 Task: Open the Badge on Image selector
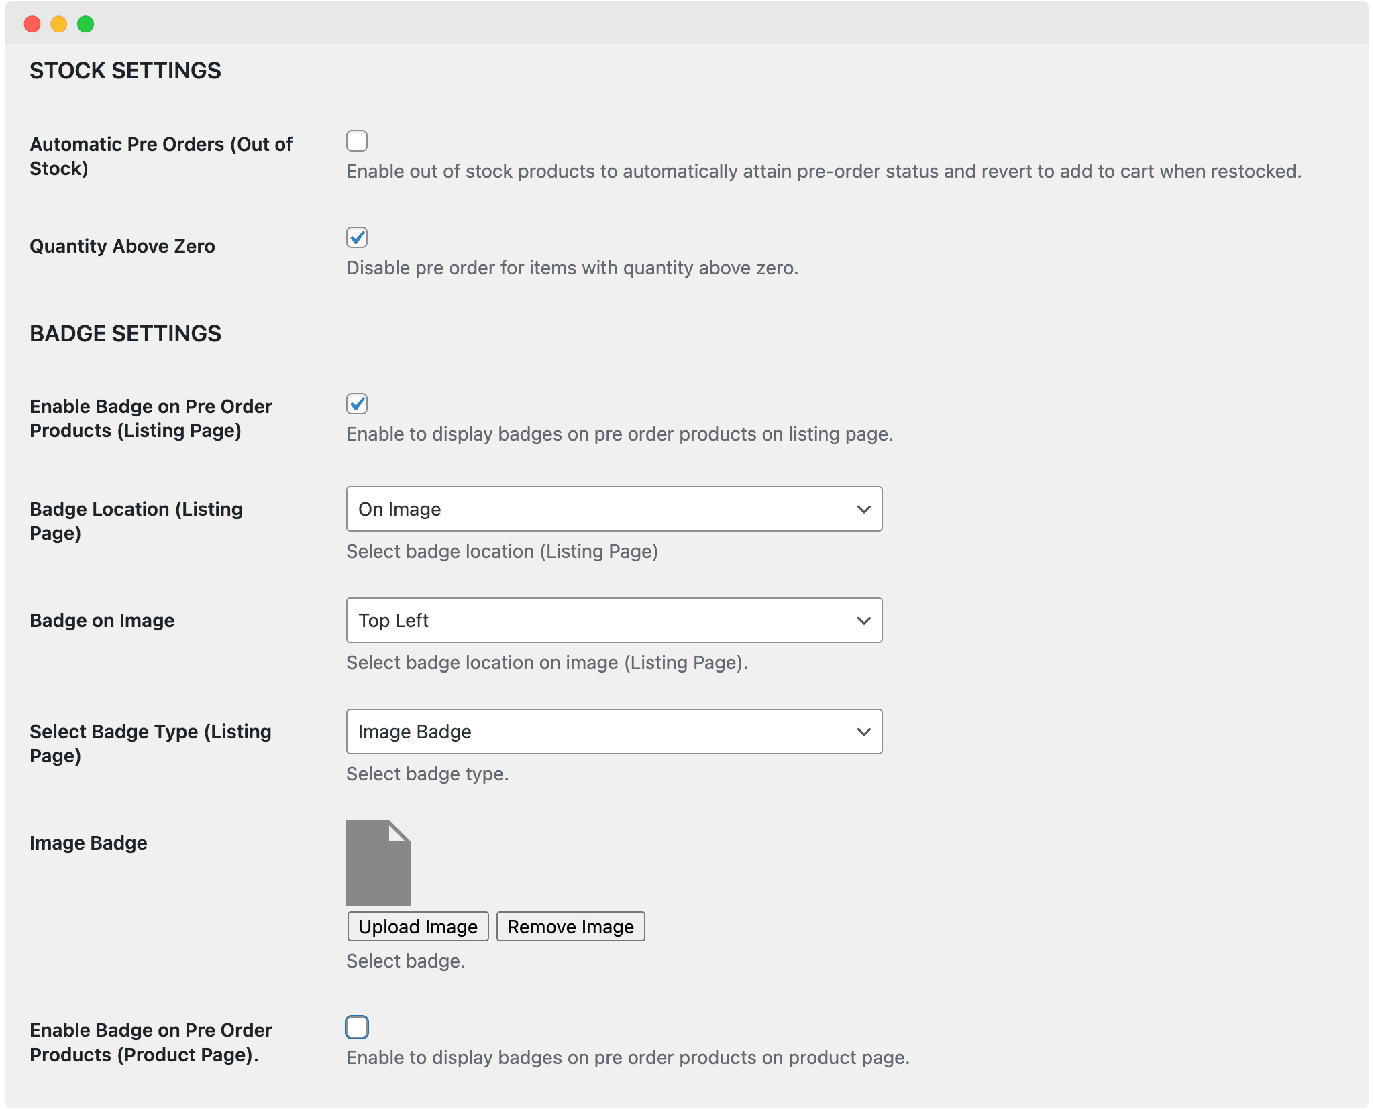pos(613,620)
